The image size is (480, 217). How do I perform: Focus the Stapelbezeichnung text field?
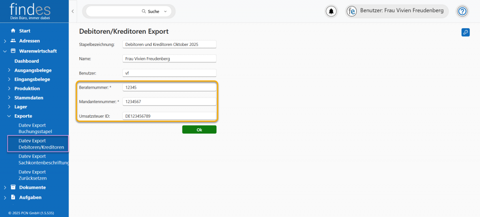click(x=169, y=44)
